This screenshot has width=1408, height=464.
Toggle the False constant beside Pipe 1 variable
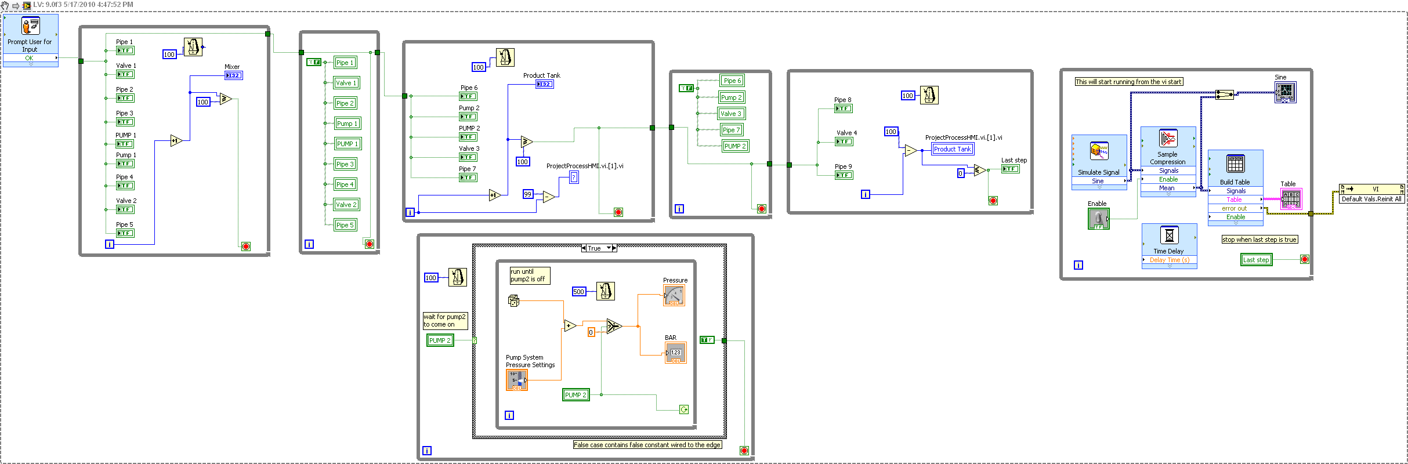click(314, 62)
